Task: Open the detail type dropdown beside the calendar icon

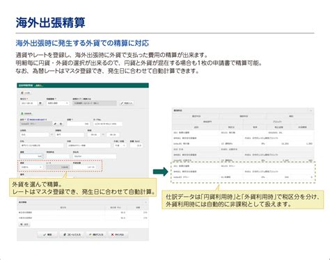Action: click(58, 103)
